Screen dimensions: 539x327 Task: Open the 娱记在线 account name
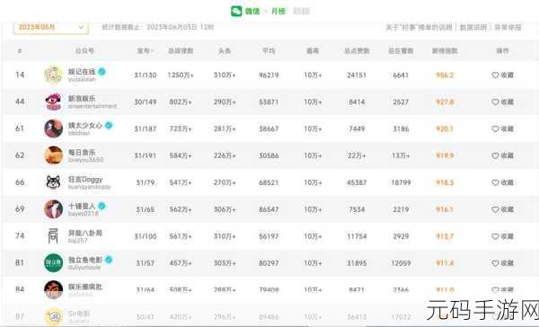[82, 72]
